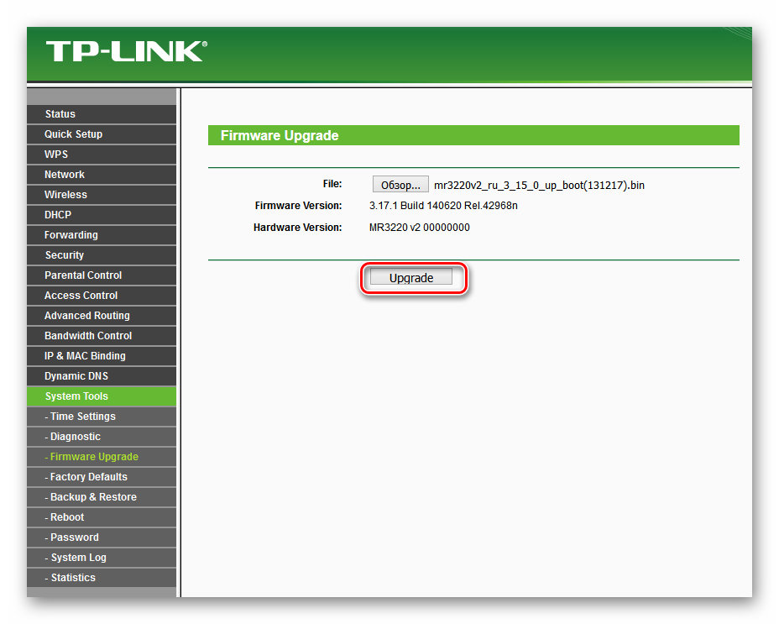The height and width of the screenshot is (624, 779).
Task: Go to the Security section
Action: (65, 255)
